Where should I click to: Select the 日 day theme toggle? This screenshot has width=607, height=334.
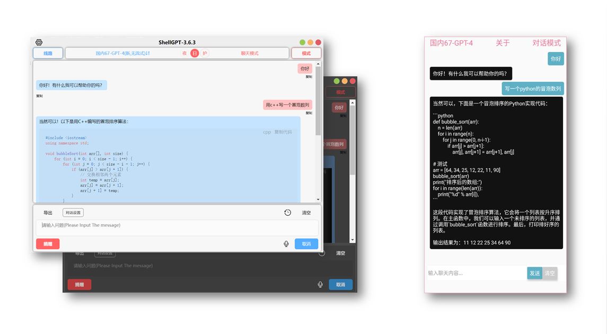pos(195,53)
